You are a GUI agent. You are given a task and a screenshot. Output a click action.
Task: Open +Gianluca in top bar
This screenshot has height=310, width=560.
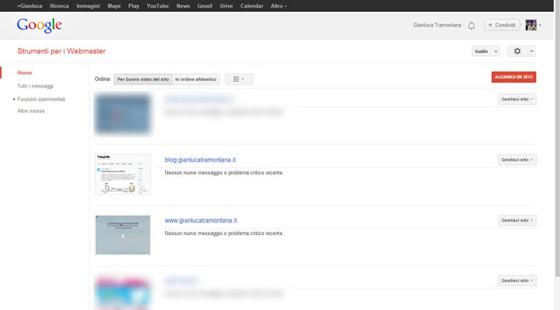pos(29,6)
